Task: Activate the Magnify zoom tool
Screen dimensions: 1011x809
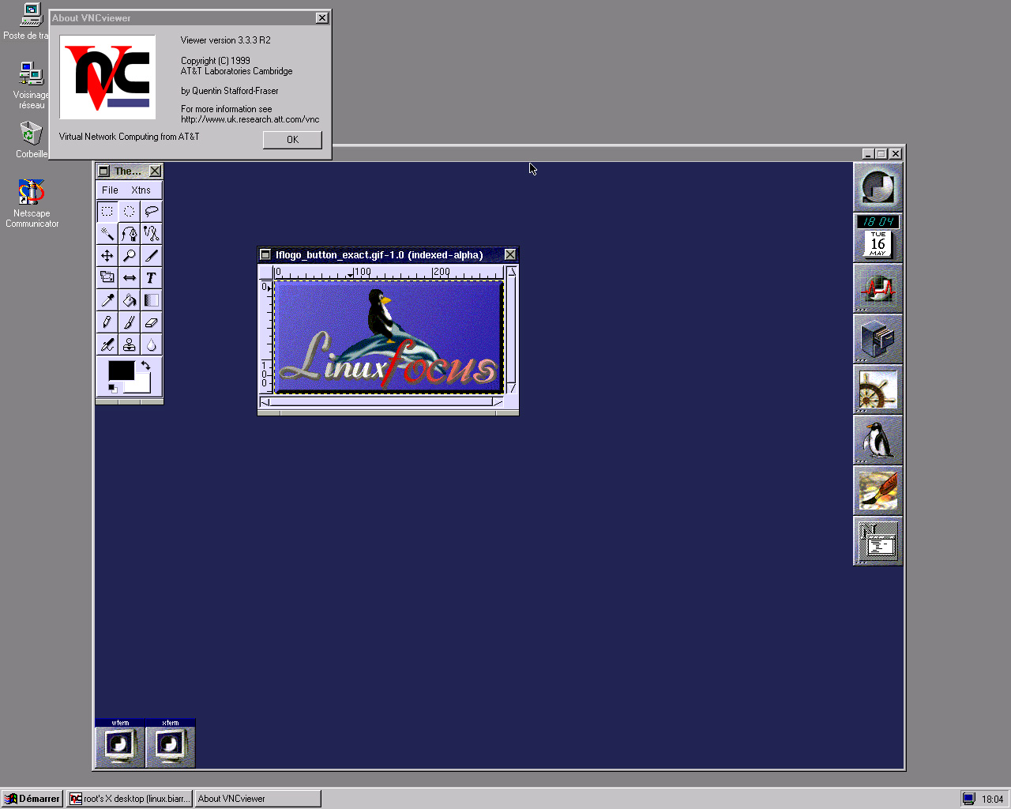Action: (x=129, y=256)
